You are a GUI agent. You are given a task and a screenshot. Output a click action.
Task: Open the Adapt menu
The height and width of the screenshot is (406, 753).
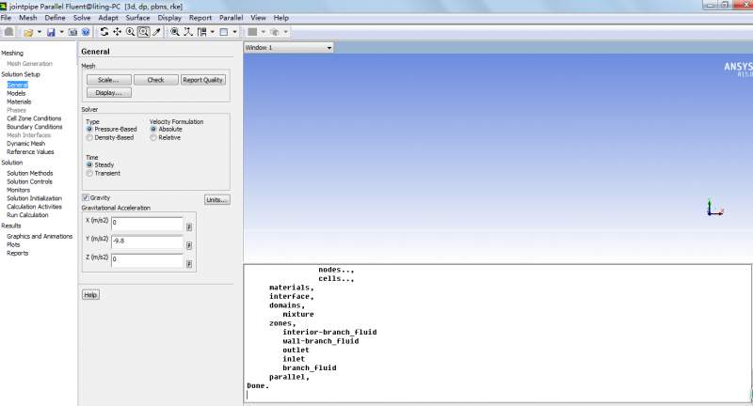108,18
